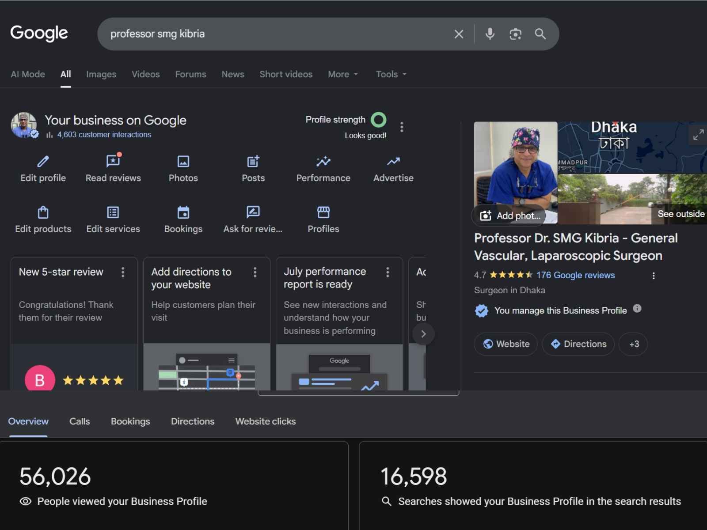Viewport: 707px width, 530px height.
Task: Open the Forums results tab
Action: 190,74
